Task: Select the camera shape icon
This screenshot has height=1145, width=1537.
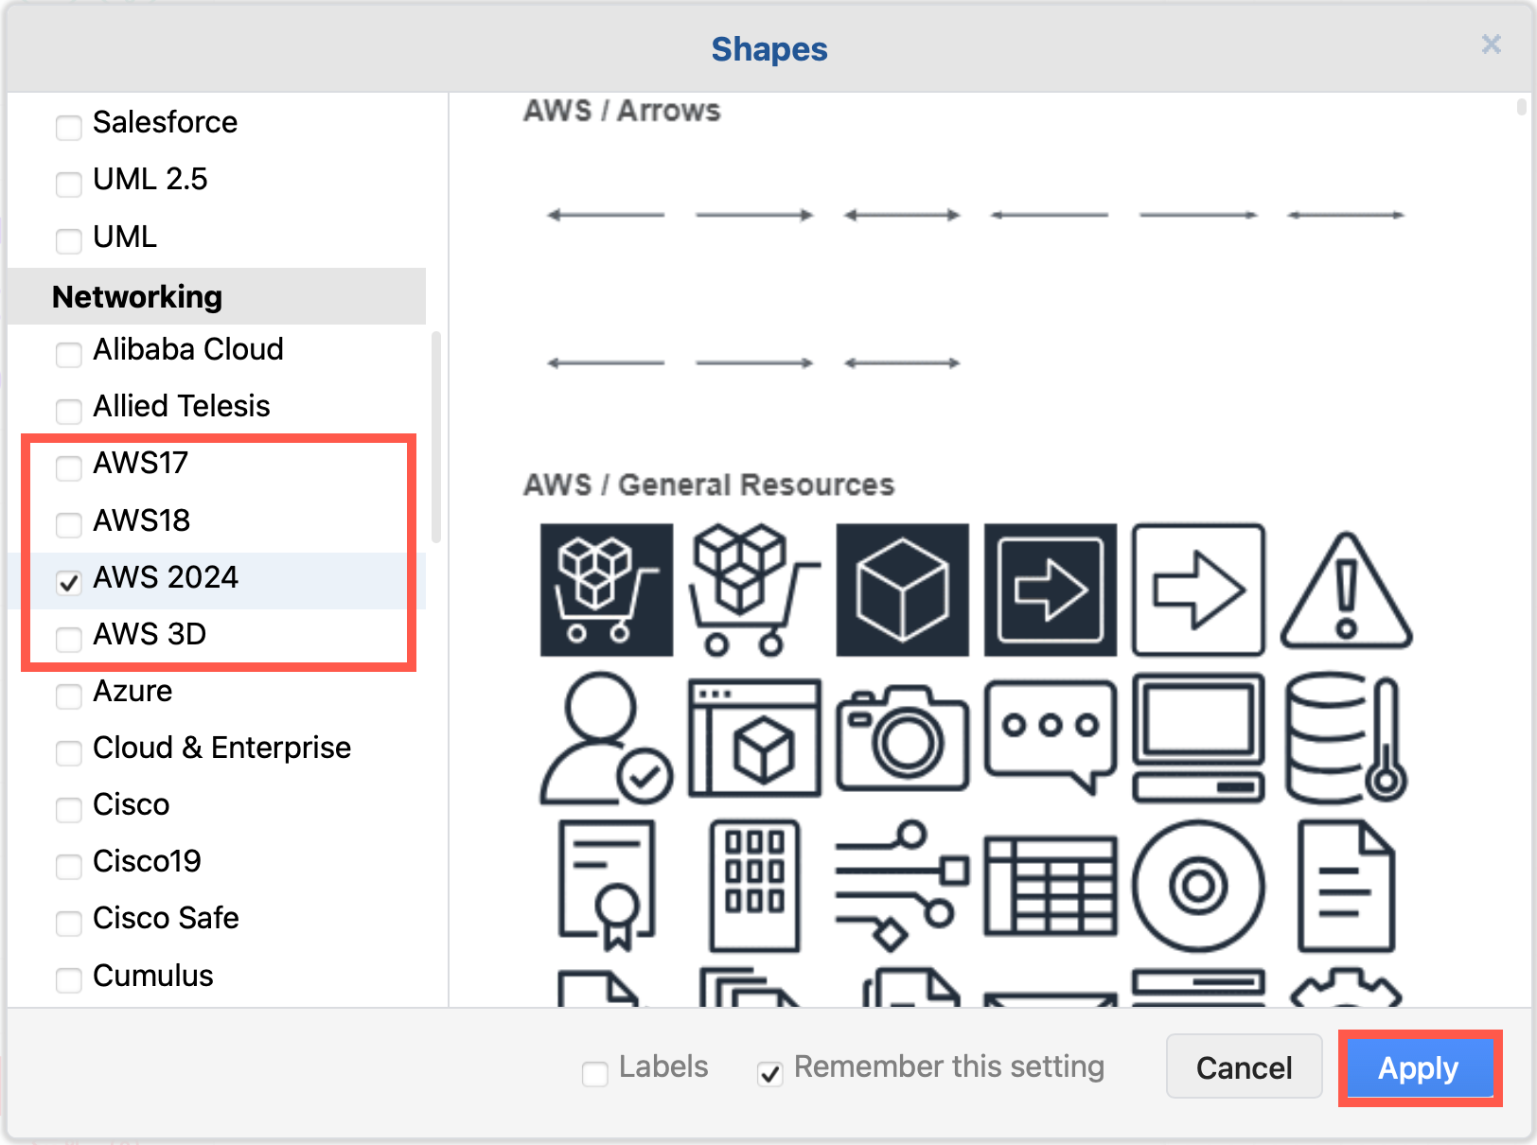Action: click(901, 739)
